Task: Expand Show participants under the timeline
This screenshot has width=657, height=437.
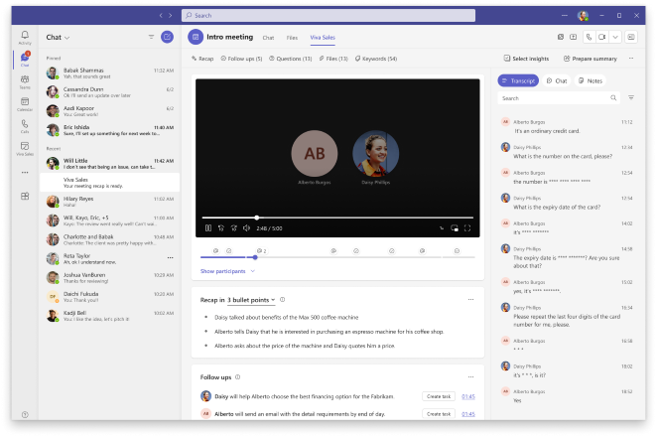Action: tap(227, 270)
